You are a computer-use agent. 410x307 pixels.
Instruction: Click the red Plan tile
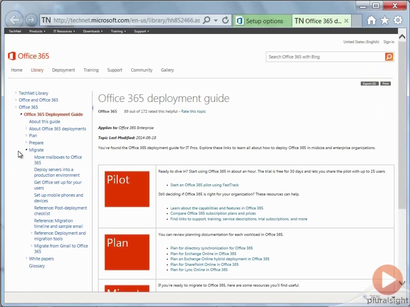pos(127,252)
